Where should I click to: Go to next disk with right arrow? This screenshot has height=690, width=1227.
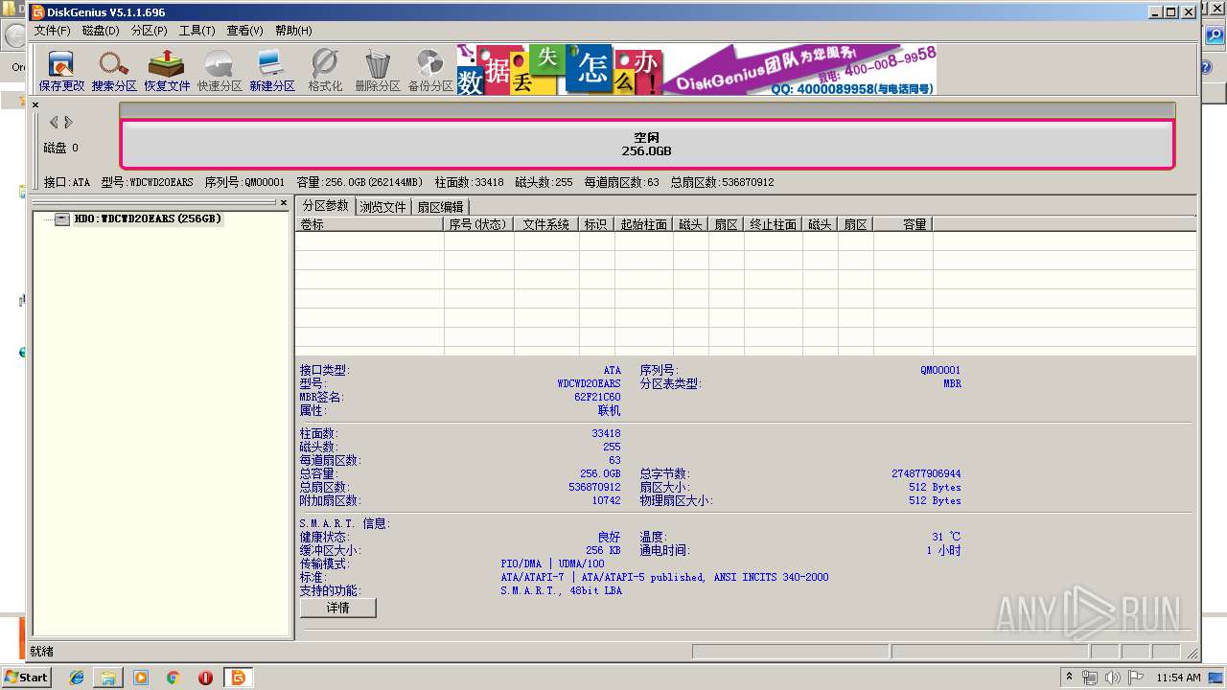click(x=69, y=122)
